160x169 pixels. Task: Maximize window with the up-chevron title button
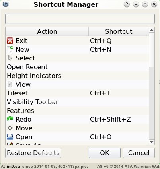pos(145,4)
